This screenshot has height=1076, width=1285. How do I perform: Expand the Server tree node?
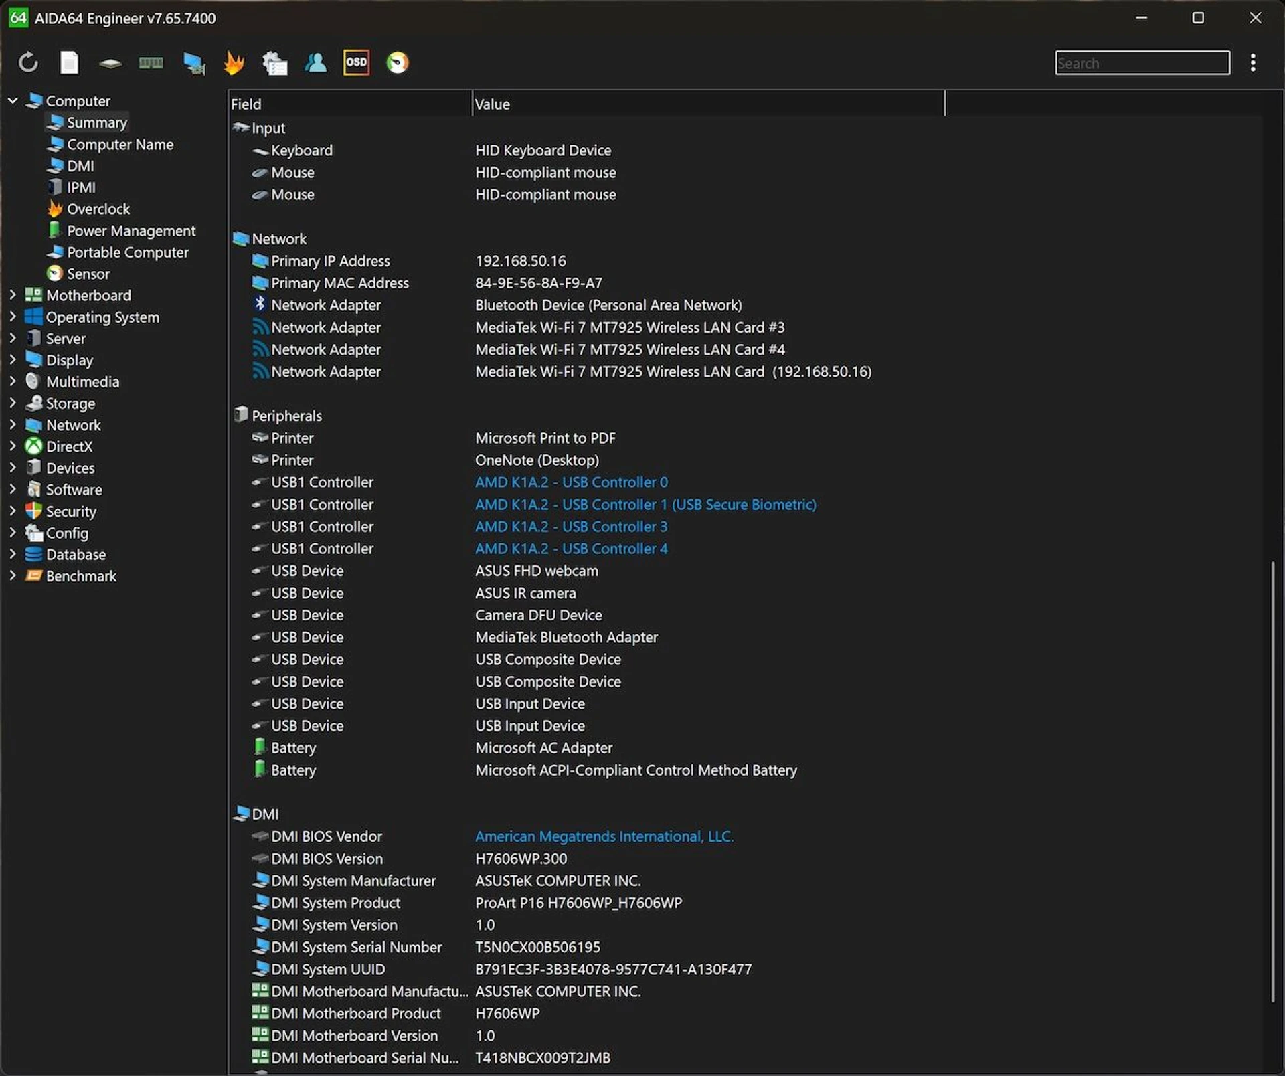13,338
